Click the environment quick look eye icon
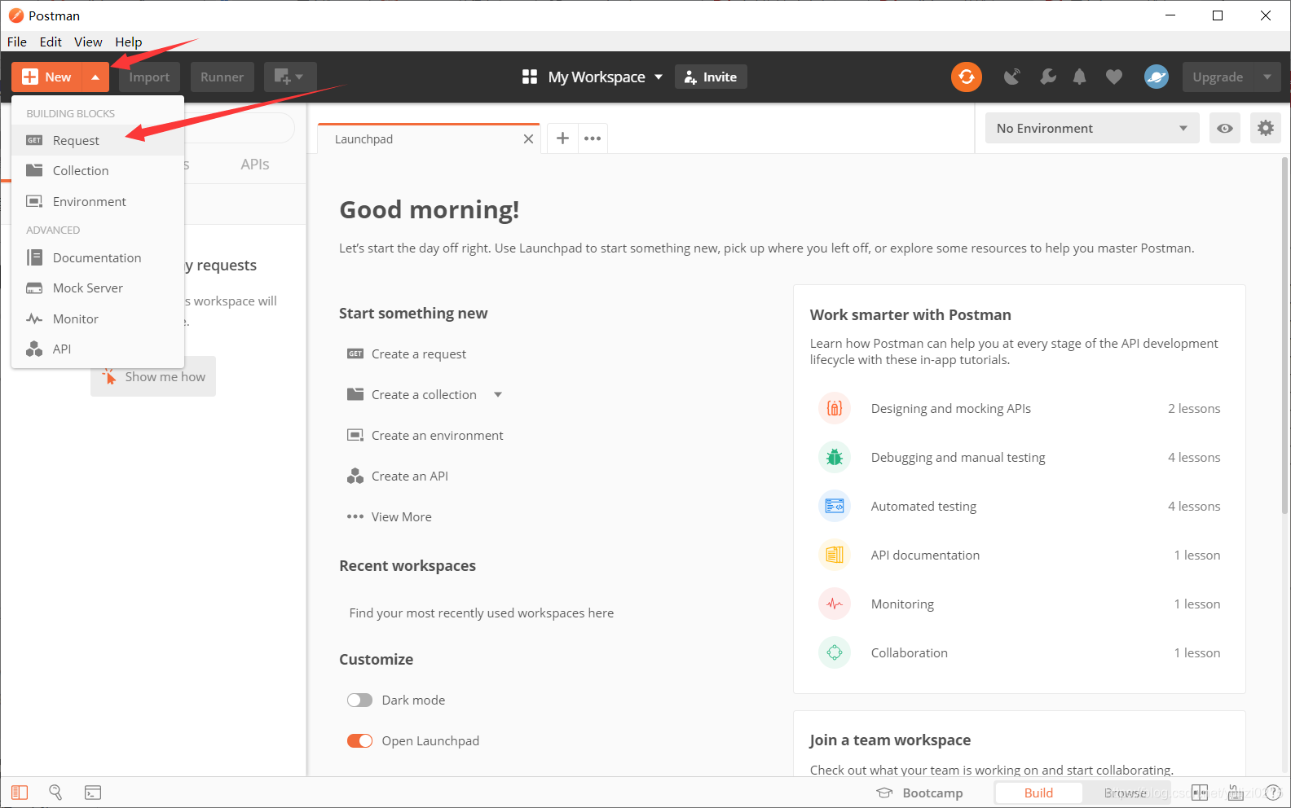This screenshot has width=1291, height=808. 1224,128
